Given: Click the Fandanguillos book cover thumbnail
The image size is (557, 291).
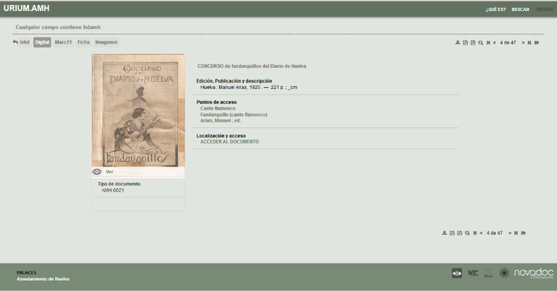Looking at the screenshot, I should (x=139, y=111).
